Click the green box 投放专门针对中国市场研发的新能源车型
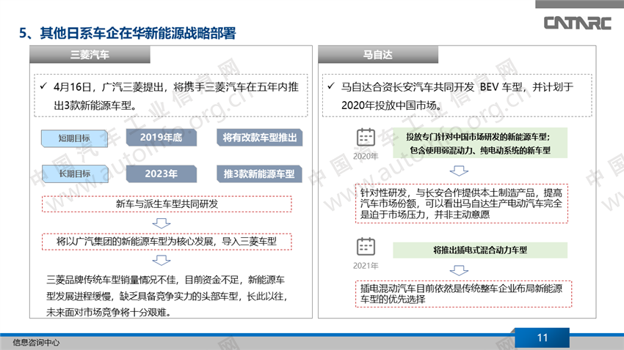 coord(480,143)
